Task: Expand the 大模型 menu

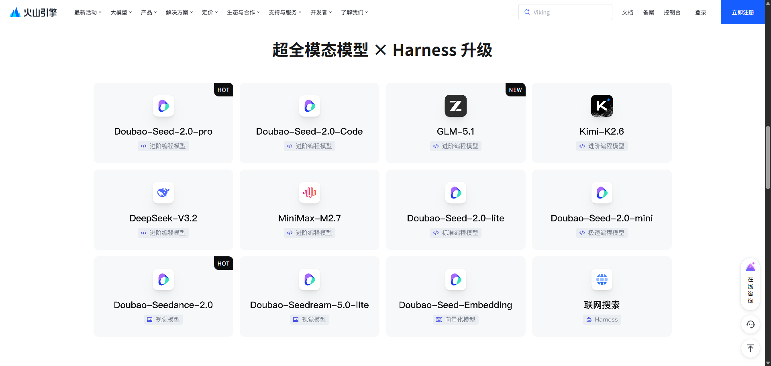Action: (x=121, y=12)
